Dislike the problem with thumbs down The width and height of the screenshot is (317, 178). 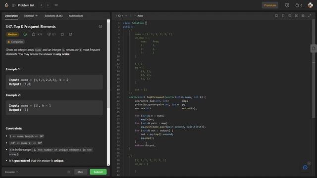[52, 34]
